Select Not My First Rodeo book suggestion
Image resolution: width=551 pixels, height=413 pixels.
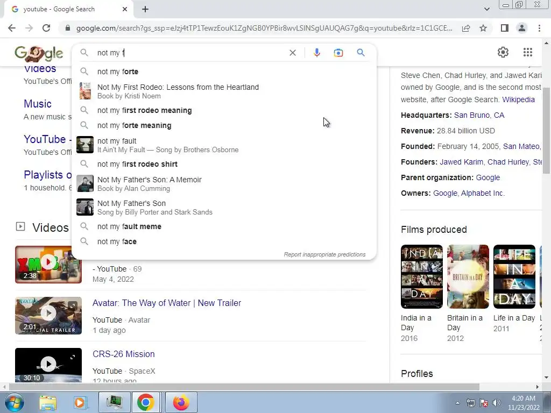(224, 91)
